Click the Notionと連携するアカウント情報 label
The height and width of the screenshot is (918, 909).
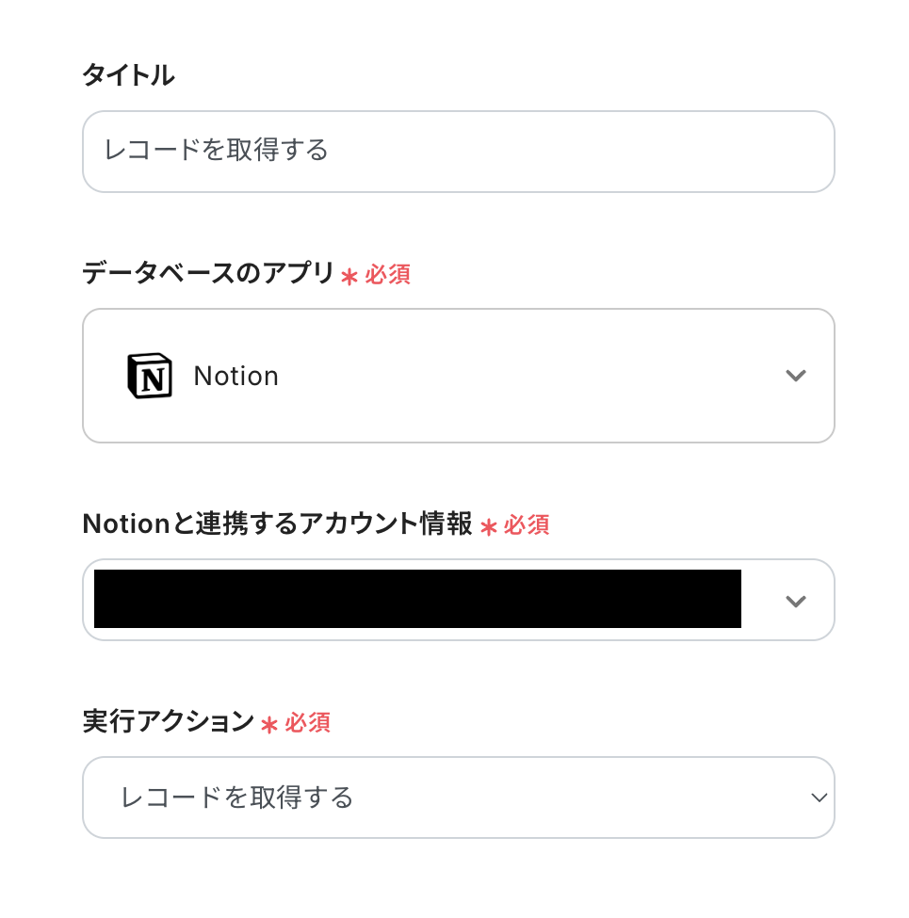278,524
